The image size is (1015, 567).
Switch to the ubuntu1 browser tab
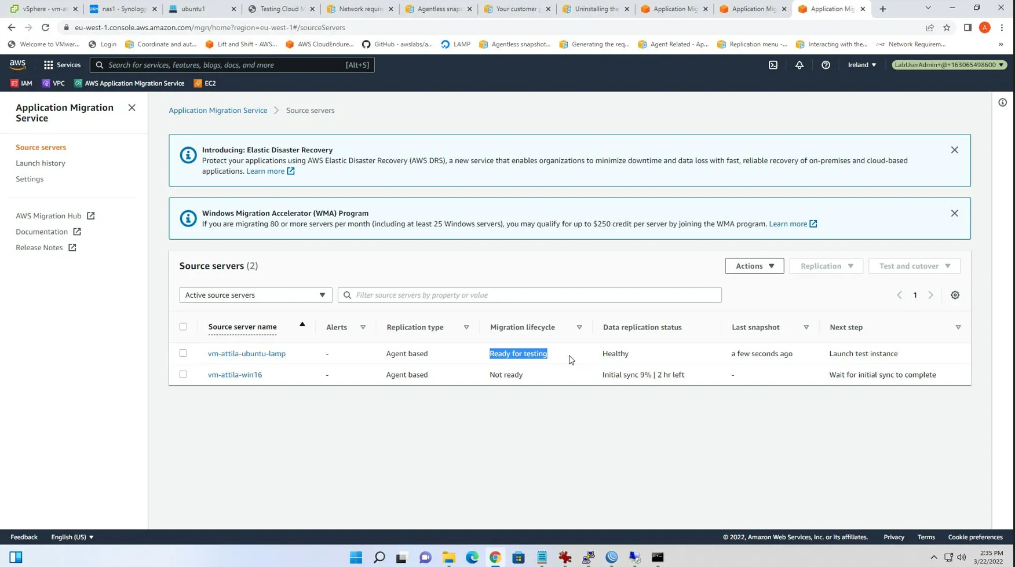pyautogui.click(x=202, y=9)
